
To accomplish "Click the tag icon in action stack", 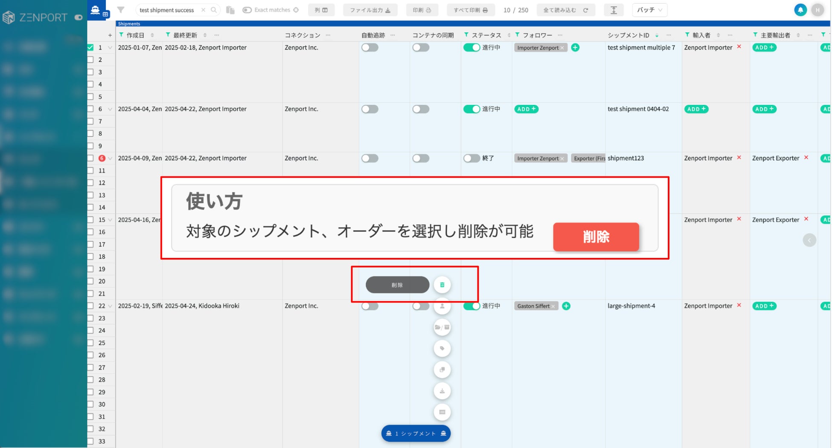I will point(442,349).
